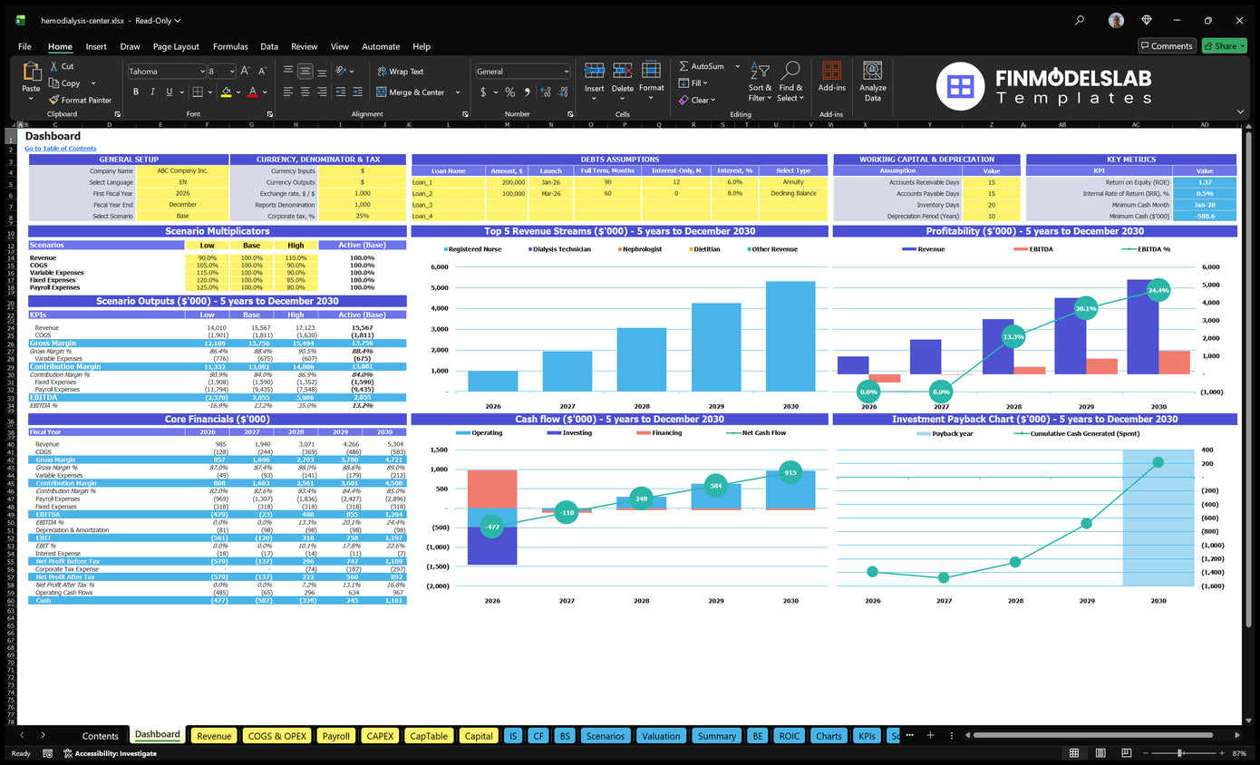1260x765 pixels.
Task: Toggle Underline formatting
Action: (x=168, y=92)
